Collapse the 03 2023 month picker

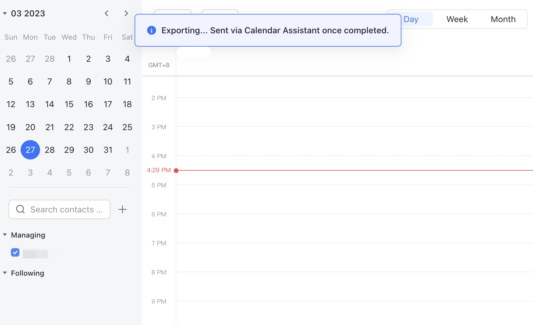click(5, 13)
